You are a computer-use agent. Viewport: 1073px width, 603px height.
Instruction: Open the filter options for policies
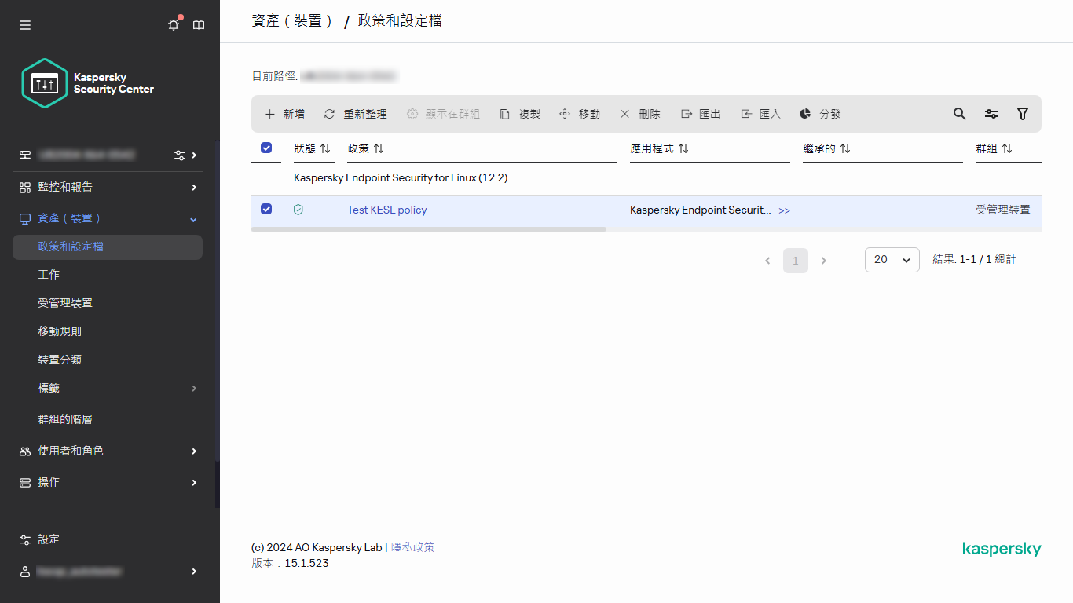[1022, 114]
